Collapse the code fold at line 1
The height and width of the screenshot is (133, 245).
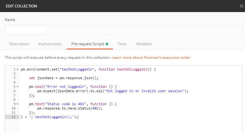pyautogui.click(x=17, y=70)
